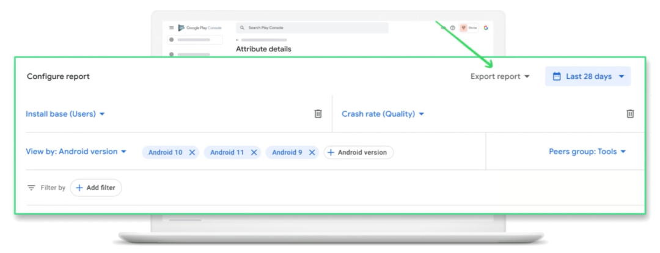Screen dimensions: 660x253
Task: Click the Attribute details page title
Action: [x=263, y=49]
